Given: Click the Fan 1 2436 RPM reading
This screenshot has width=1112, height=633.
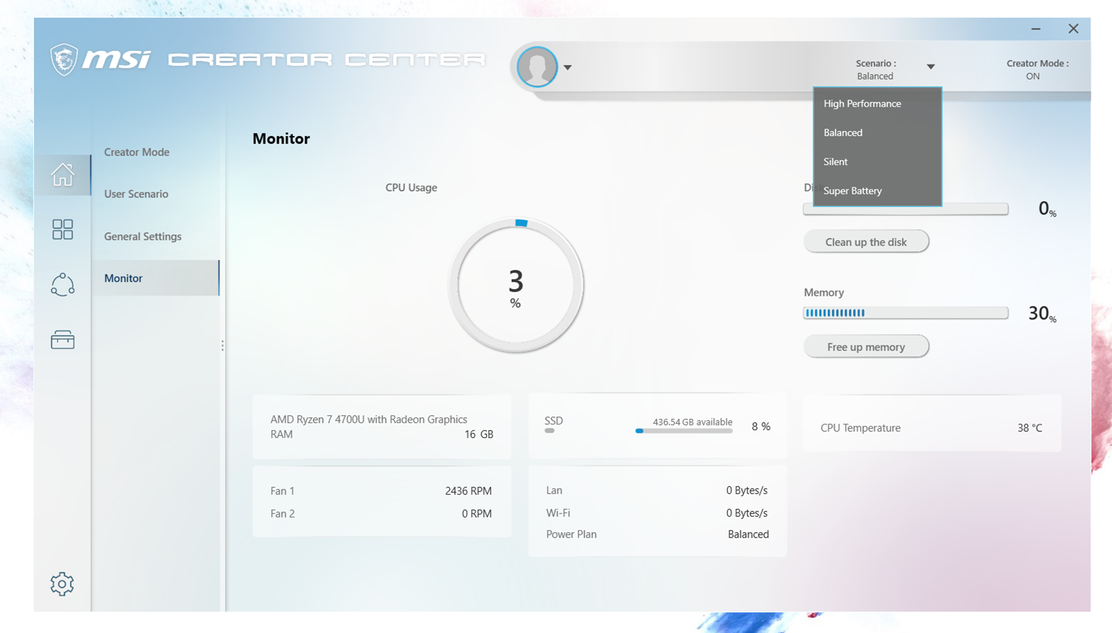Looking at the screenshot, I should click(468, 491).
